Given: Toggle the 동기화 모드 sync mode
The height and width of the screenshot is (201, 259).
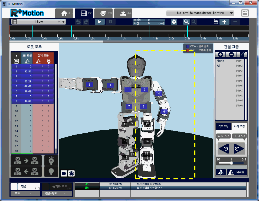Looking at the screenshot, I should tap(57, 186).
